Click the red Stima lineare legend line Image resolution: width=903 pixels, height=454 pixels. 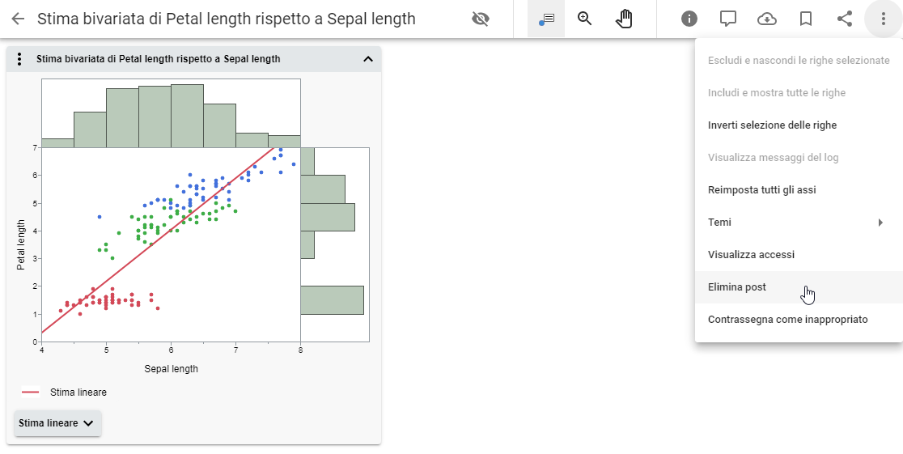[x=31, y=392]
